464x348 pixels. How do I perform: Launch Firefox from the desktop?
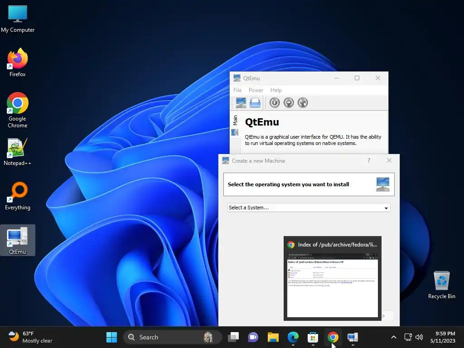[18, 63]
